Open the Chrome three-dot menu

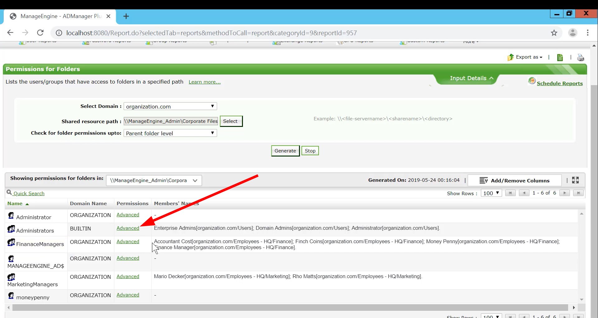click(588, 33)
